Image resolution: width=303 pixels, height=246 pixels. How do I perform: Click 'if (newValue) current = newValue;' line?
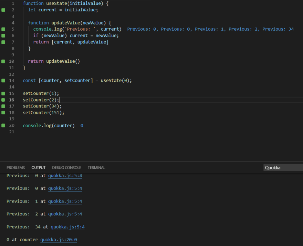76,35
